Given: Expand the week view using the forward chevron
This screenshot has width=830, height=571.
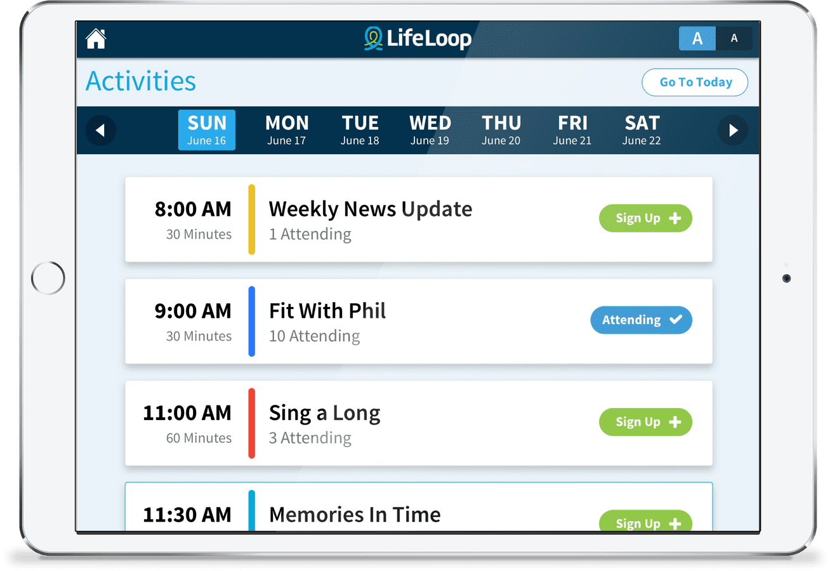Looking at the screenshot, I should 733,130.
